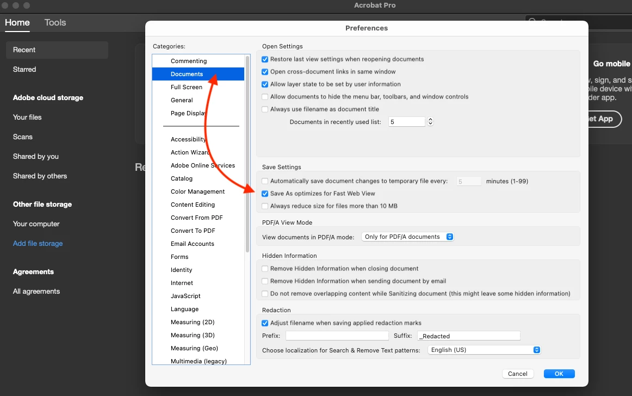This screenshot has height=396, width=632.
Task: Open Scans in the Acrobat sidebar
Action: tap(23, 137)
